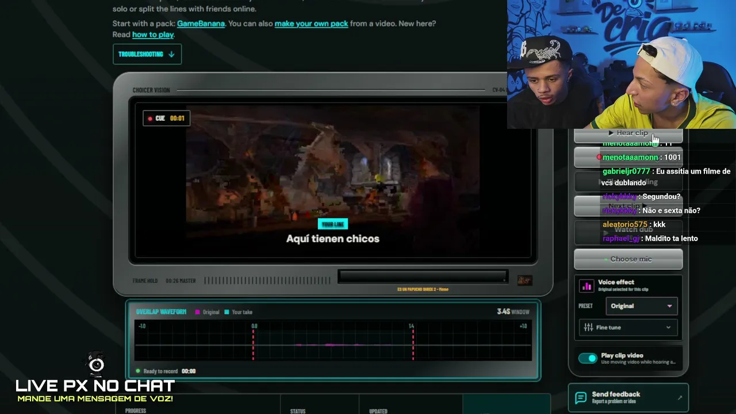Click the pink Original legend swatch
This screenshot has width=736, height=414.
point(198,312)
